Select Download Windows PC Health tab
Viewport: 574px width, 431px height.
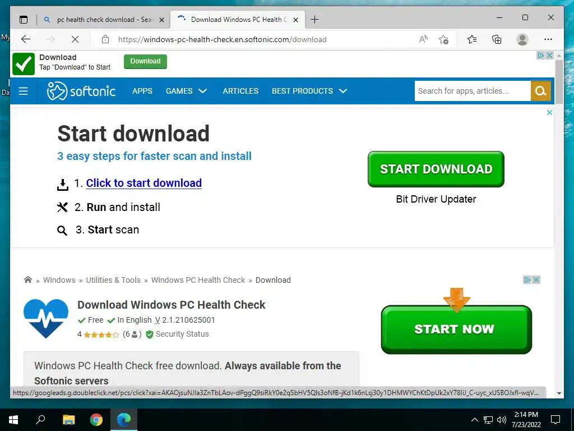(237, 20)
